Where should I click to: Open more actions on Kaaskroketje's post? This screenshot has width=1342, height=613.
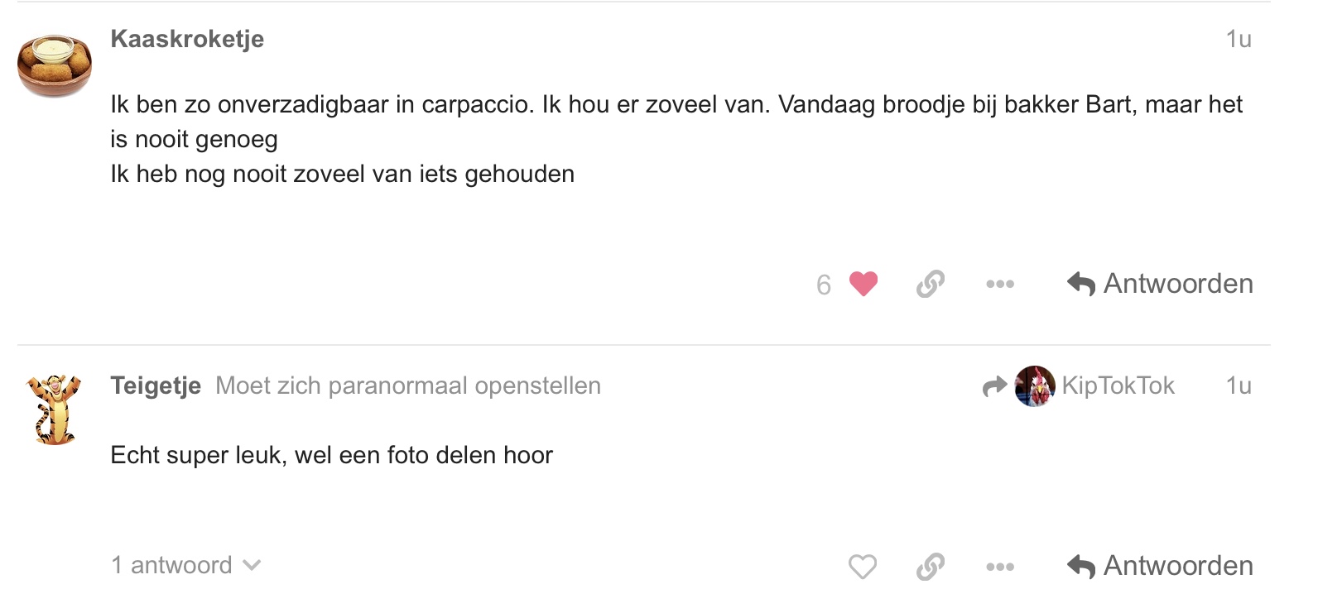(x=1000, y=284)
